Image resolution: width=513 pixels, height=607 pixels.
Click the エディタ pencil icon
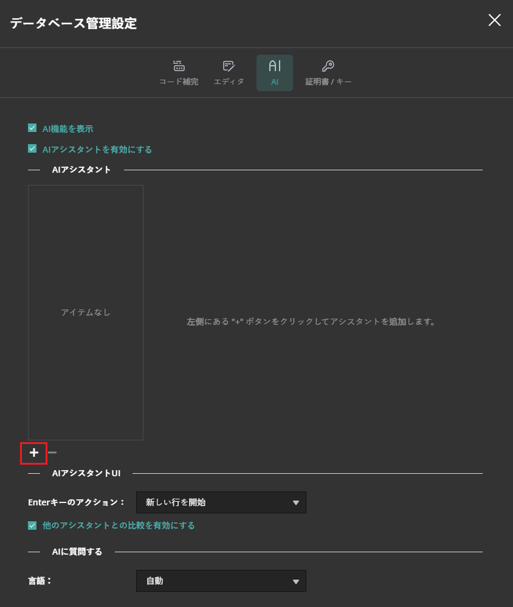point(229,66)
